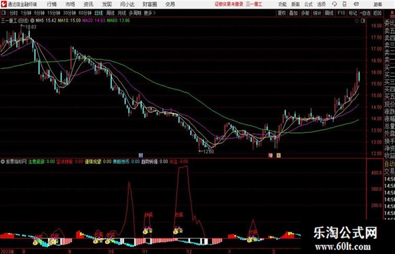Click the MA60 indicator value
Viewport: 395px width, 254px height.
pyautogui.click(x=118, y=20)
